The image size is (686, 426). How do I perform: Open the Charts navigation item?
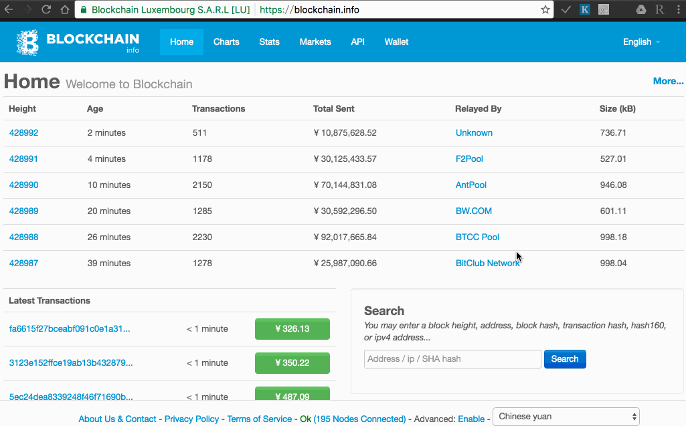[226, 42]
